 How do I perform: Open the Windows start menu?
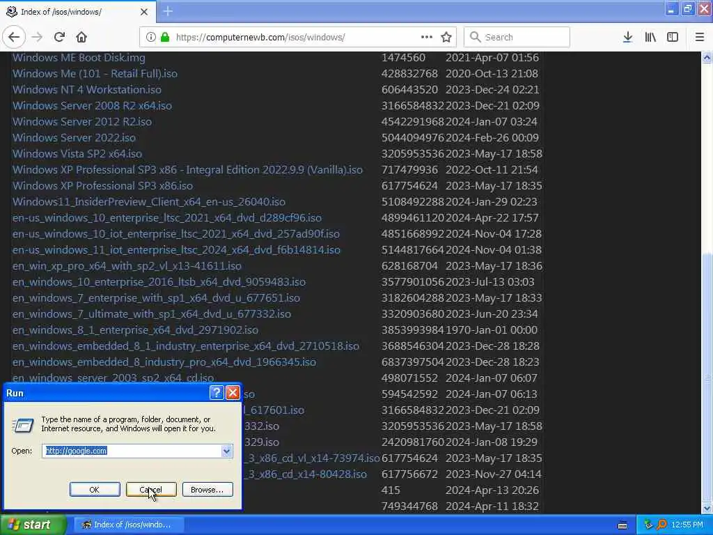pos(32,525)
